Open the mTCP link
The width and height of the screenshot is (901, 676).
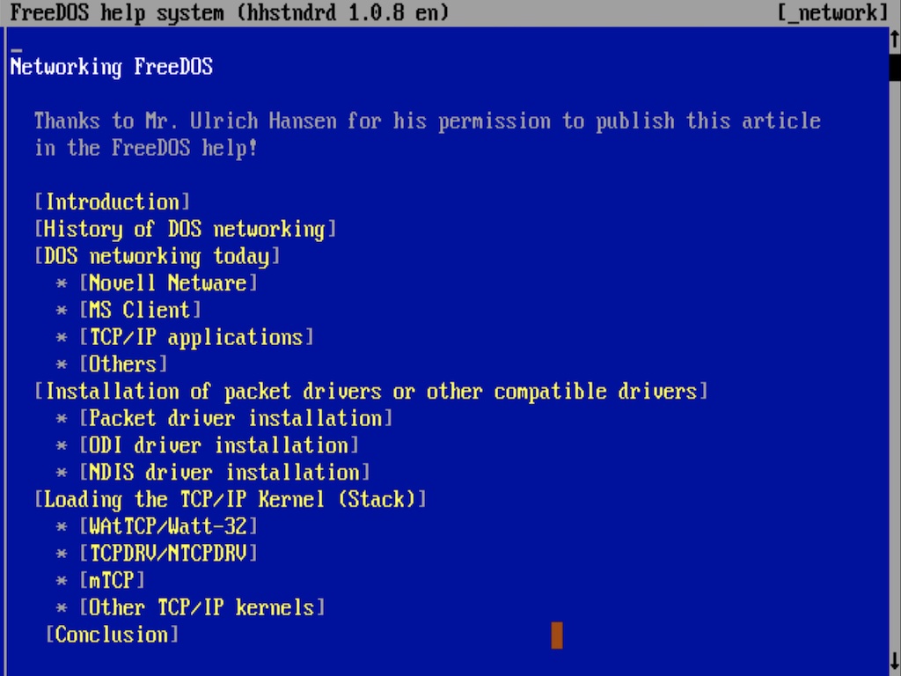(112, 581)
